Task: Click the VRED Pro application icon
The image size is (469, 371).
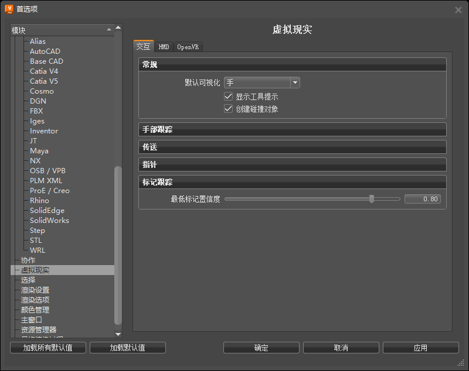Action: [9, 9]
